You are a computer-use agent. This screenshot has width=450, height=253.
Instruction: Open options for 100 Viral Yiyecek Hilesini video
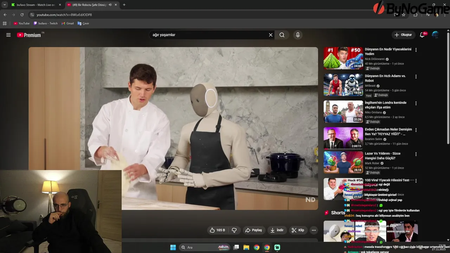[x=416, y=181]
